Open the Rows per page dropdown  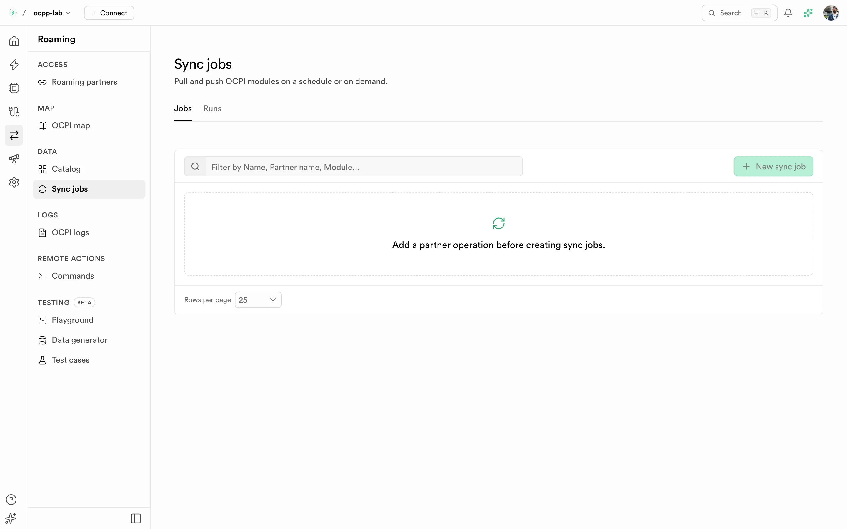click(x=258, y=300)
